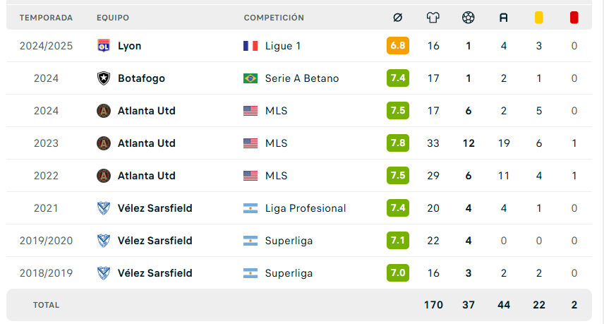Click the France flag beside Ligue 1

[x=250, y=46]
